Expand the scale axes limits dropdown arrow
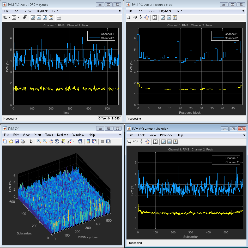Screen dimensions: 248x248 [x=19, y=17]
